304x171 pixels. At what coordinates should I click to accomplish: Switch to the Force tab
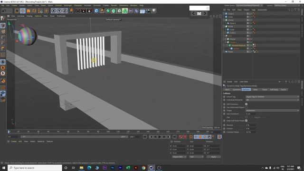click(x=265, y=90)
